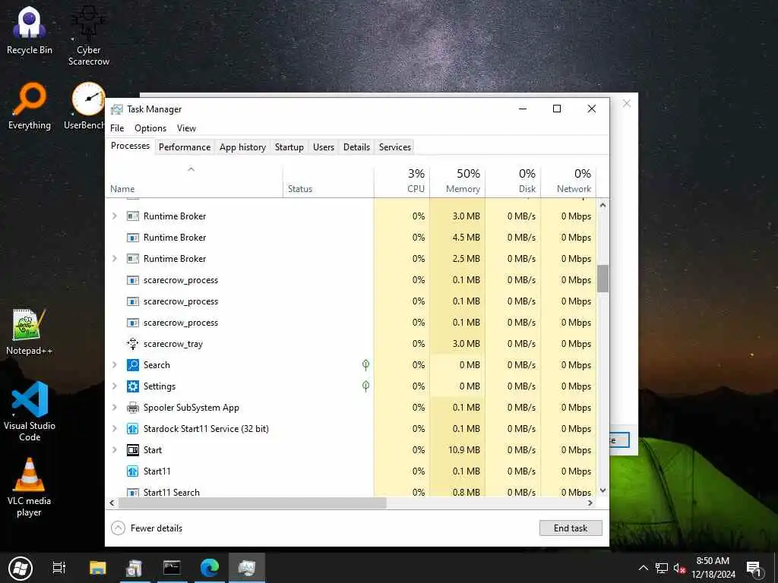Click the taskbar clock showing 8:50 AM
This screenshot has height=583, width=778.
[713, 568]
